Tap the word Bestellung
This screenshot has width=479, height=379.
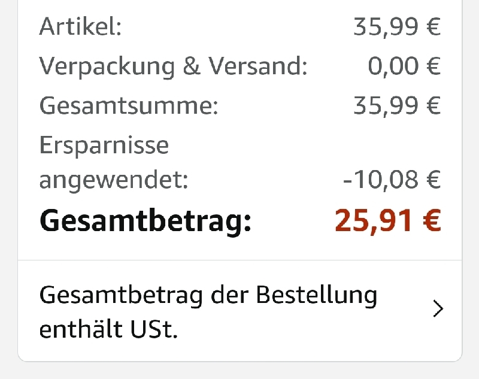tap(317, 296)
